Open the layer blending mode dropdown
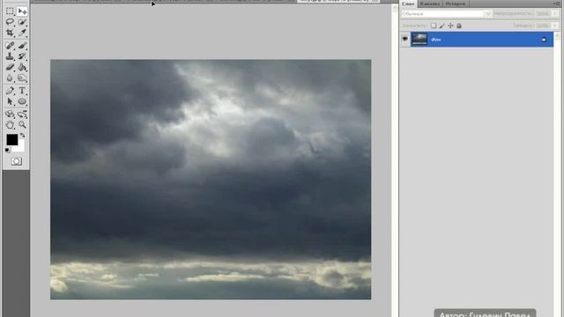The image size is (564, 317). 447,14
